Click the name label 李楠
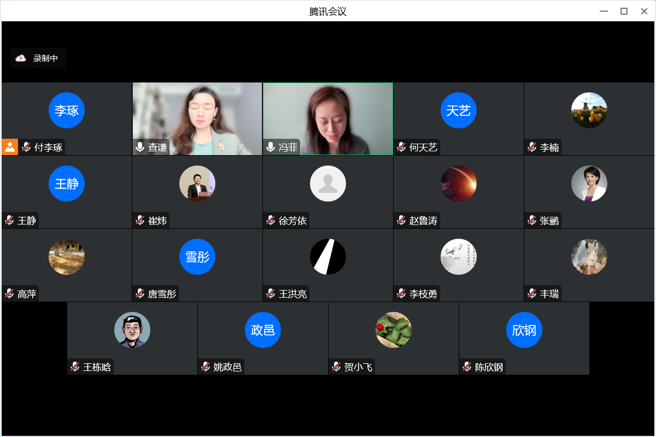 [x=549, y=147]
